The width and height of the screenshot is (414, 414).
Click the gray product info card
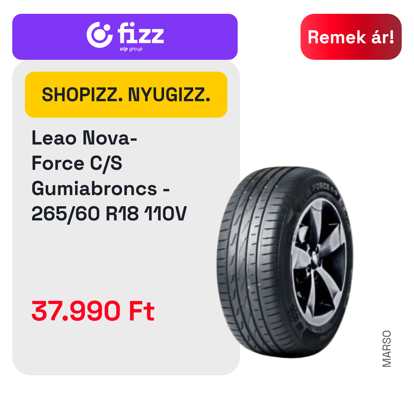coord(126,218)
